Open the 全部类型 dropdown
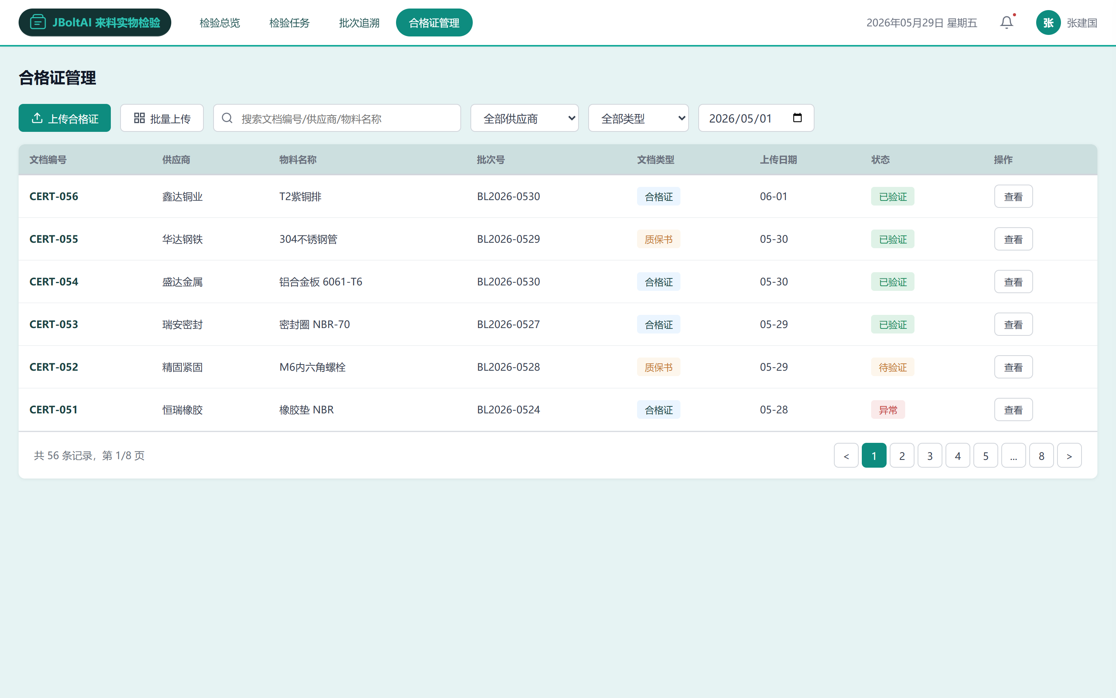This screenshot has height=698, width=1116. [638, 118]
